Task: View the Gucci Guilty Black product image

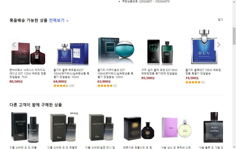Action: [x=160, y=52]
